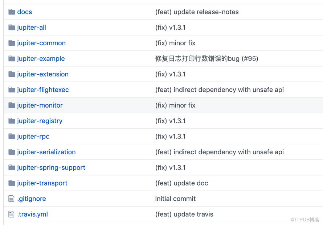View the jupiter-serialization folder
The height and width of the screenshot is (225, 323).
46,152
